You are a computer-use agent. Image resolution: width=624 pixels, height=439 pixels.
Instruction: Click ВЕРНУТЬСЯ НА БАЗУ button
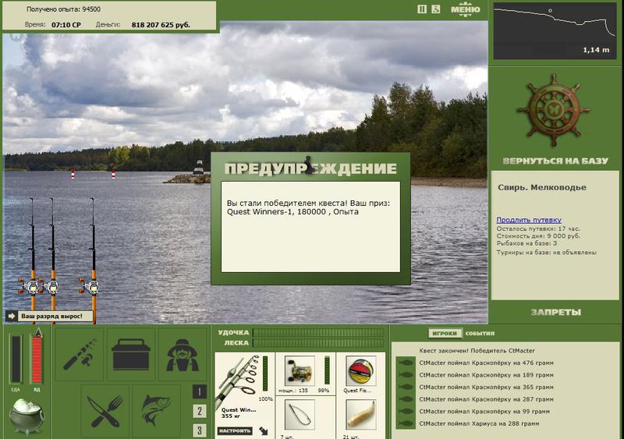click(x=555, y=161)
